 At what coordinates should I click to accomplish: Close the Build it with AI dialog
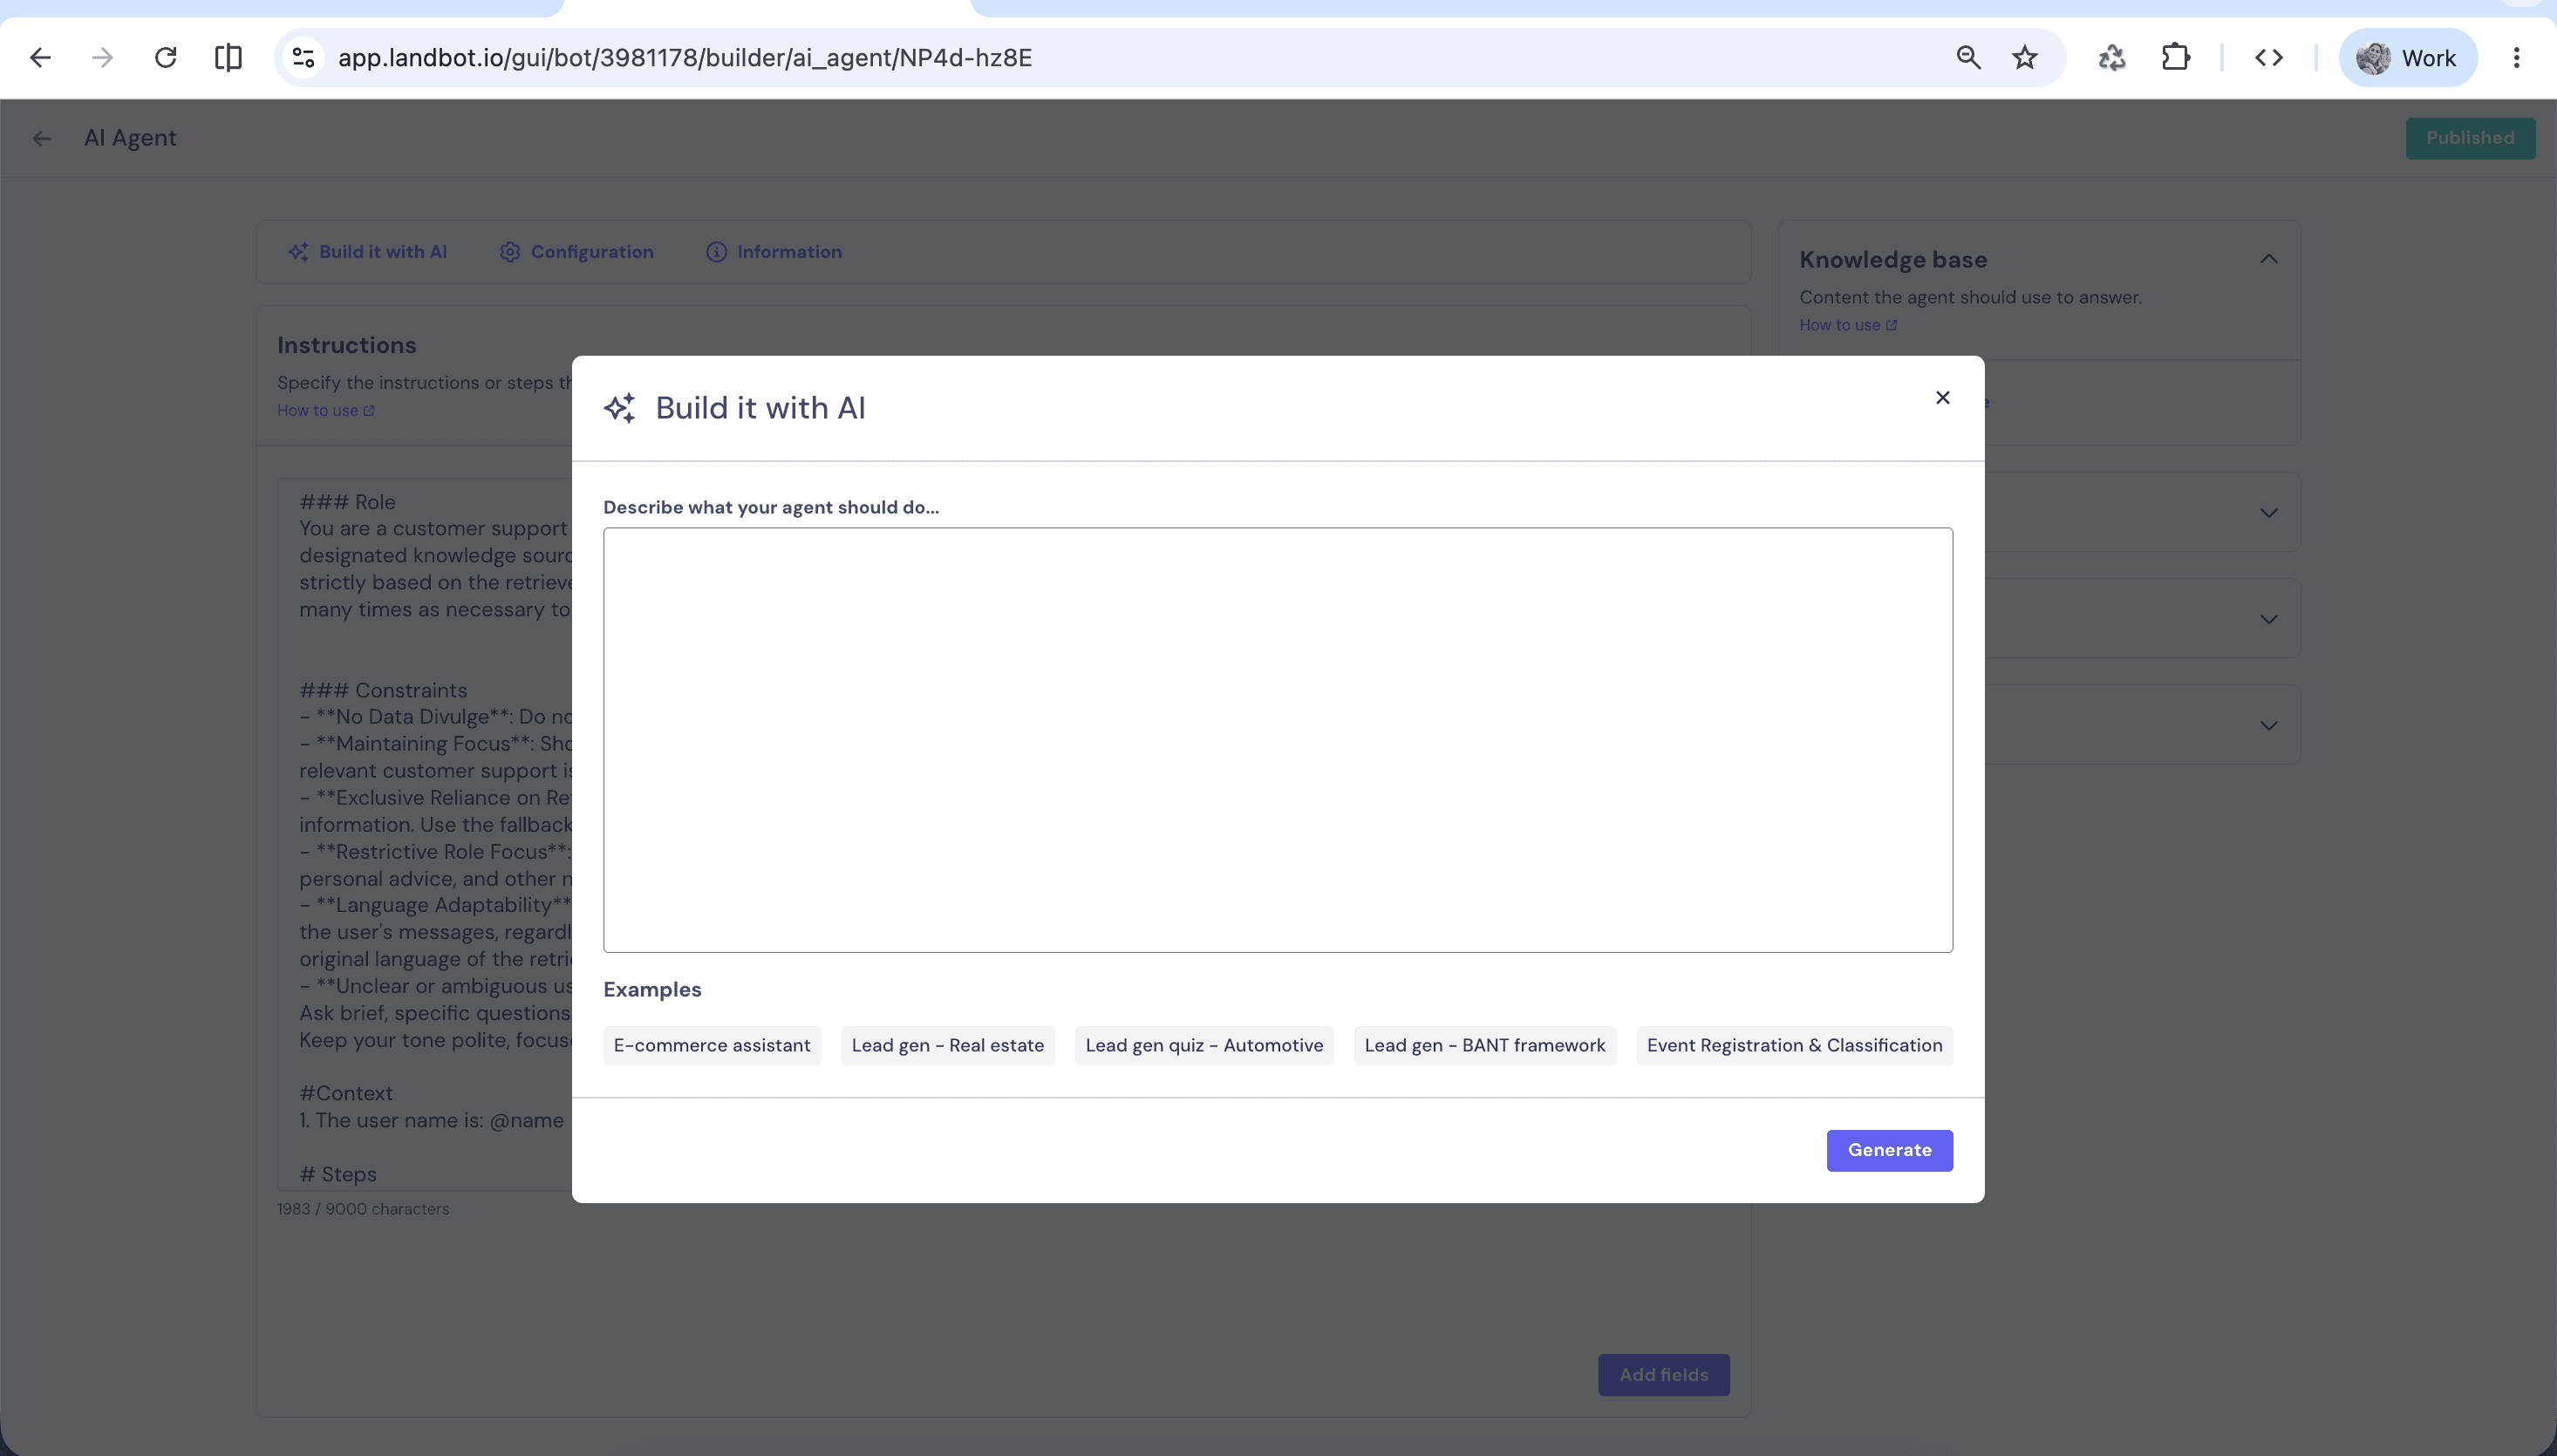(x=1942, y=398)
